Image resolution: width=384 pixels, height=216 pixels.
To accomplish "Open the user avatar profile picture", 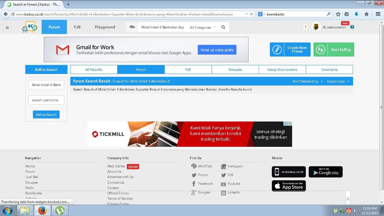I will [316, 27].
